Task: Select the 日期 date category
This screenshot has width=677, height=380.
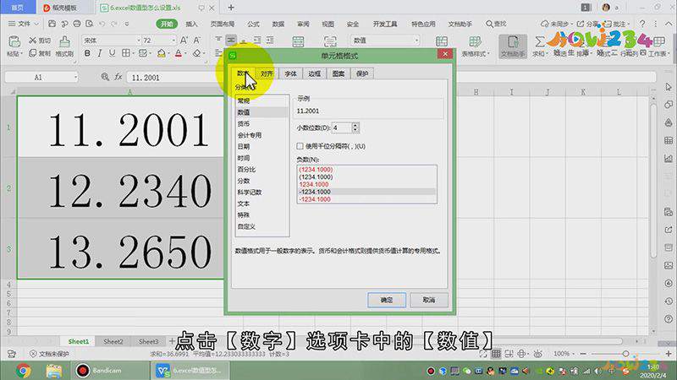Action: coord(261,146)
